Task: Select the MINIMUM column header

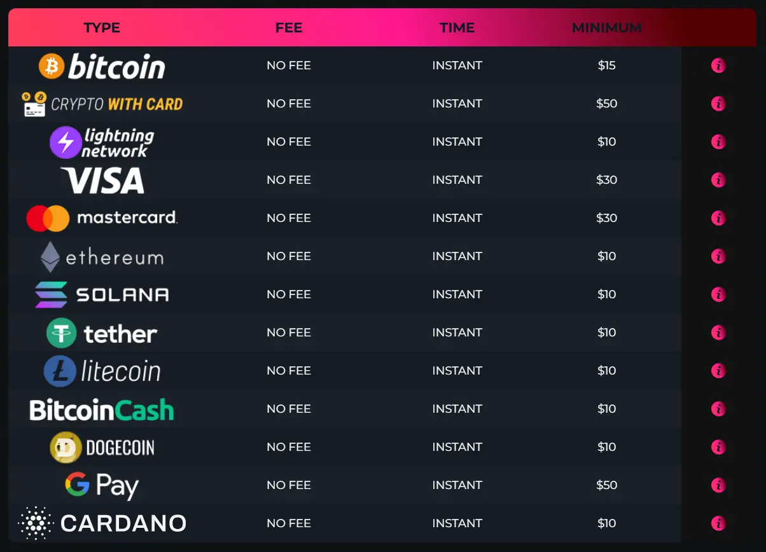Action: click(606, 27)
